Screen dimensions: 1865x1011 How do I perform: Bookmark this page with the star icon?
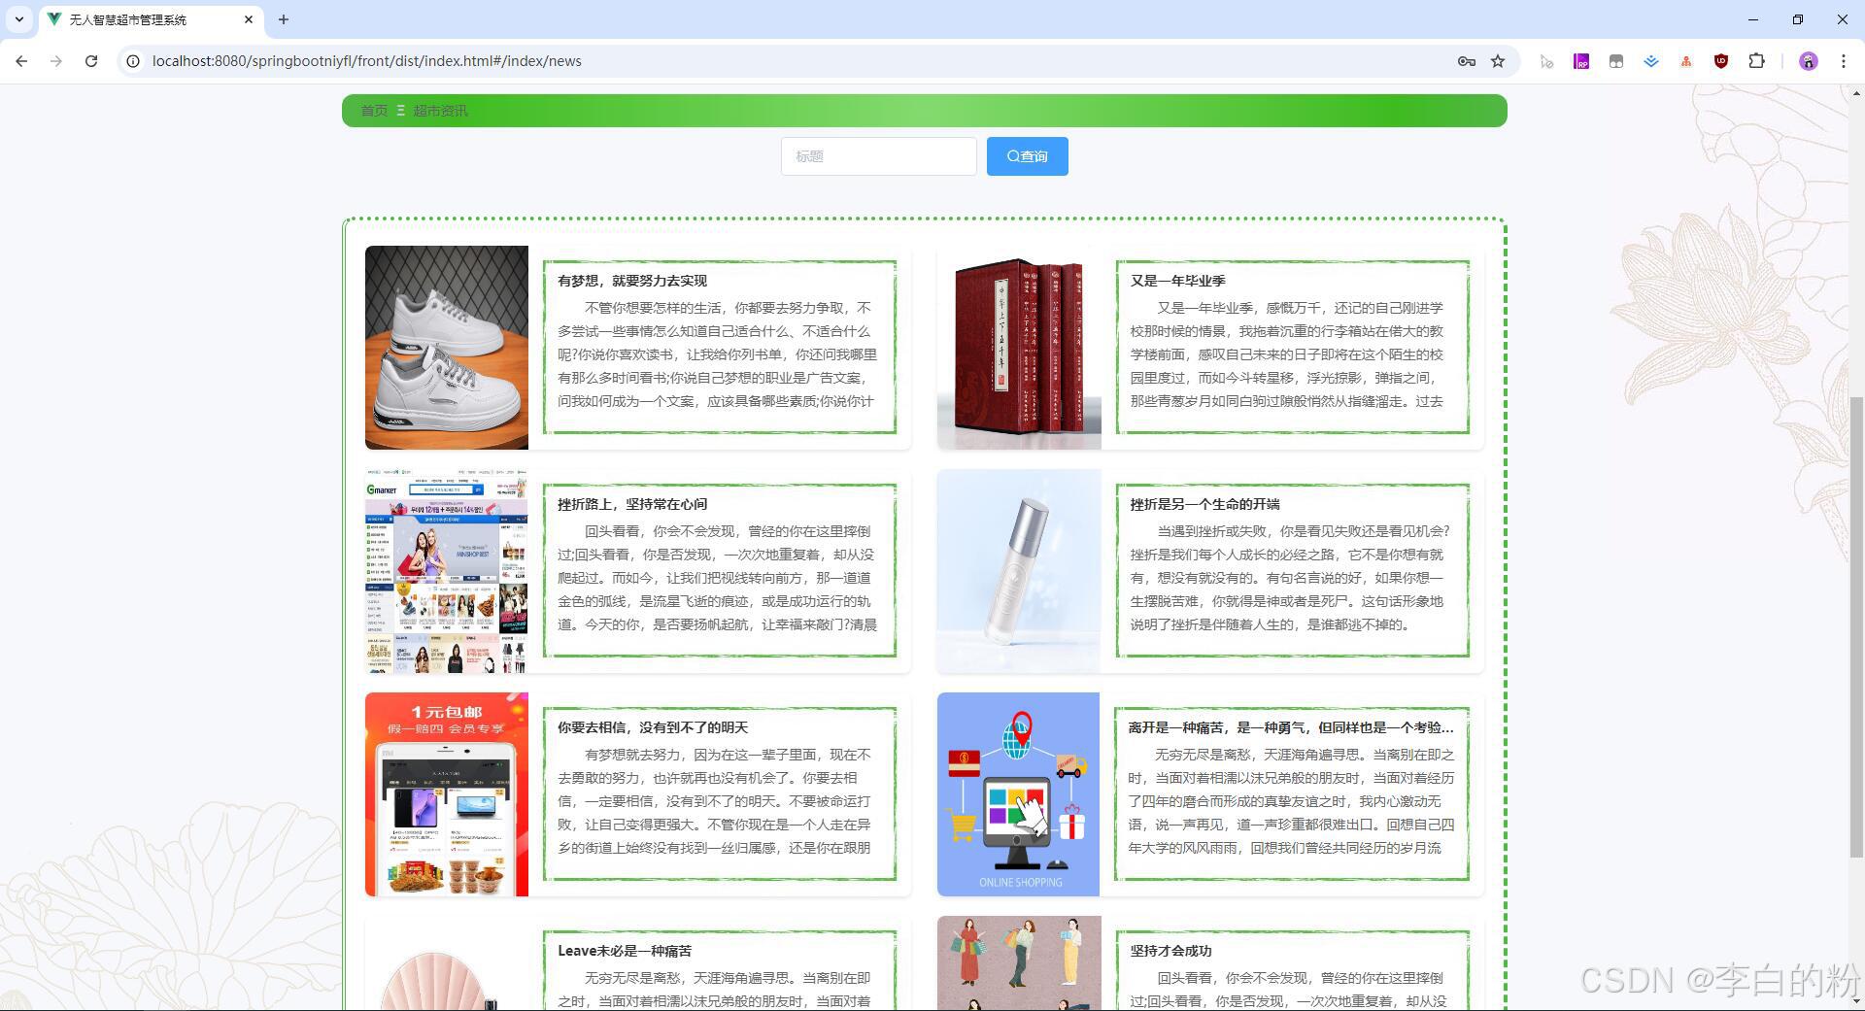click(1498, 61)
